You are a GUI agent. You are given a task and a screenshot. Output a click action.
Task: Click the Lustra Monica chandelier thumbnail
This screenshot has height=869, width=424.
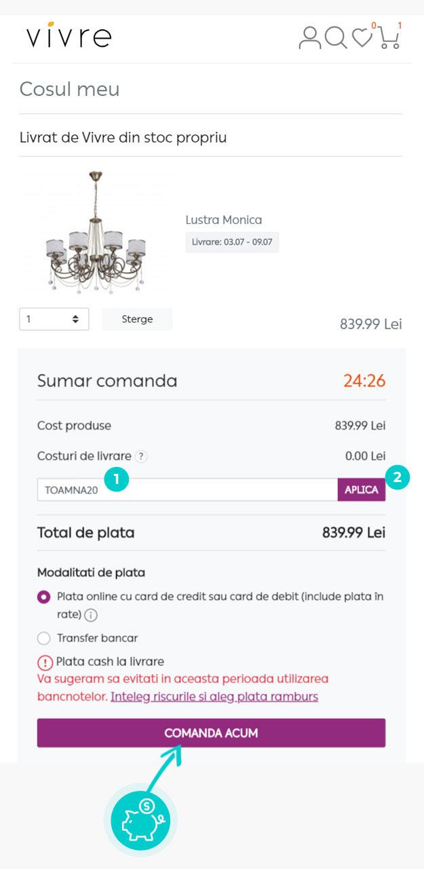pyautogui.click(x=96, y=233)
